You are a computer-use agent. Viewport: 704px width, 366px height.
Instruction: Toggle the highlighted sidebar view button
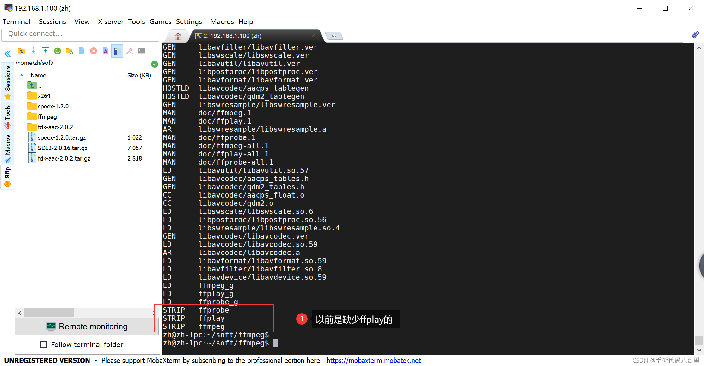117,51
